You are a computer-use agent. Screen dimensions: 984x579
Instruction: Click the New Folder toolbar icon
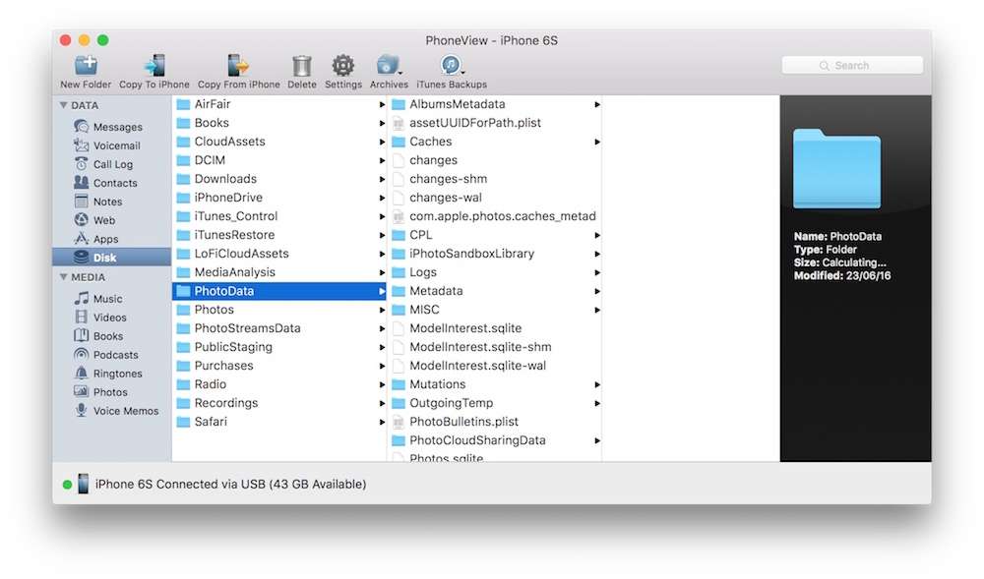click(86, 65)
